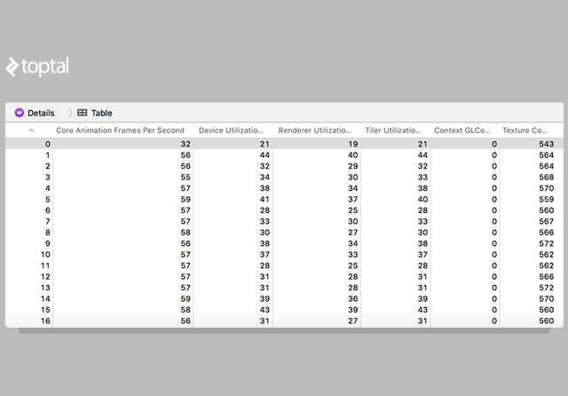The width and height of the screenshot is (568, 396).
Task: Click frames per second value 58 in row 8
Action: click(185, 233)
